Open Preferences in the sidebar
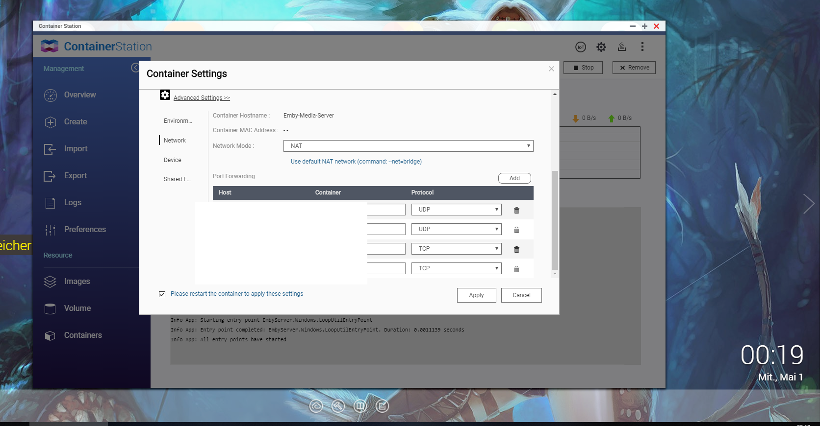 tap(86, 230)
